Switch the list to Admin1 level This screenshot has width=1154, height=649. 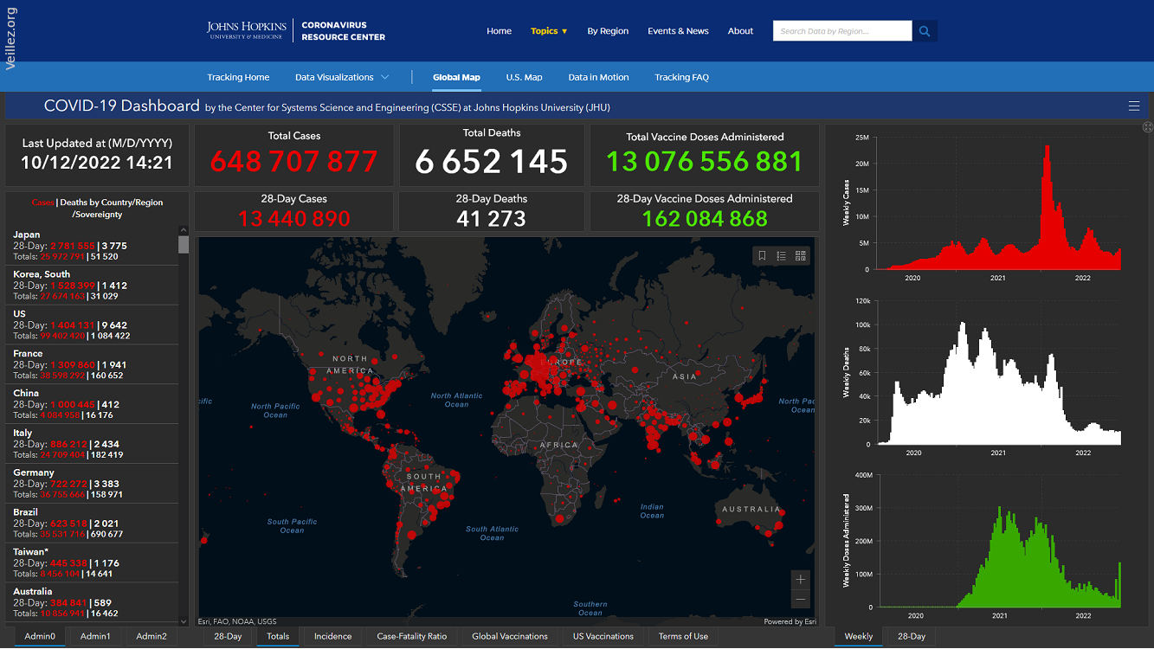[95, 636]
